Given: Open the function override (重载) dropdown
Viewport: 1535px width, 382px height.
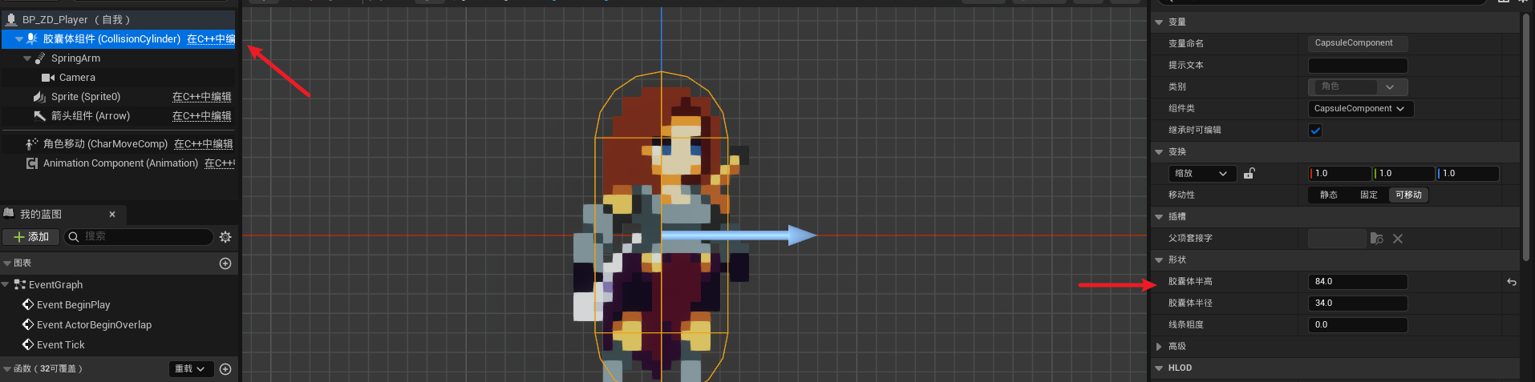Looking at the screenshot, I should 190,369.
